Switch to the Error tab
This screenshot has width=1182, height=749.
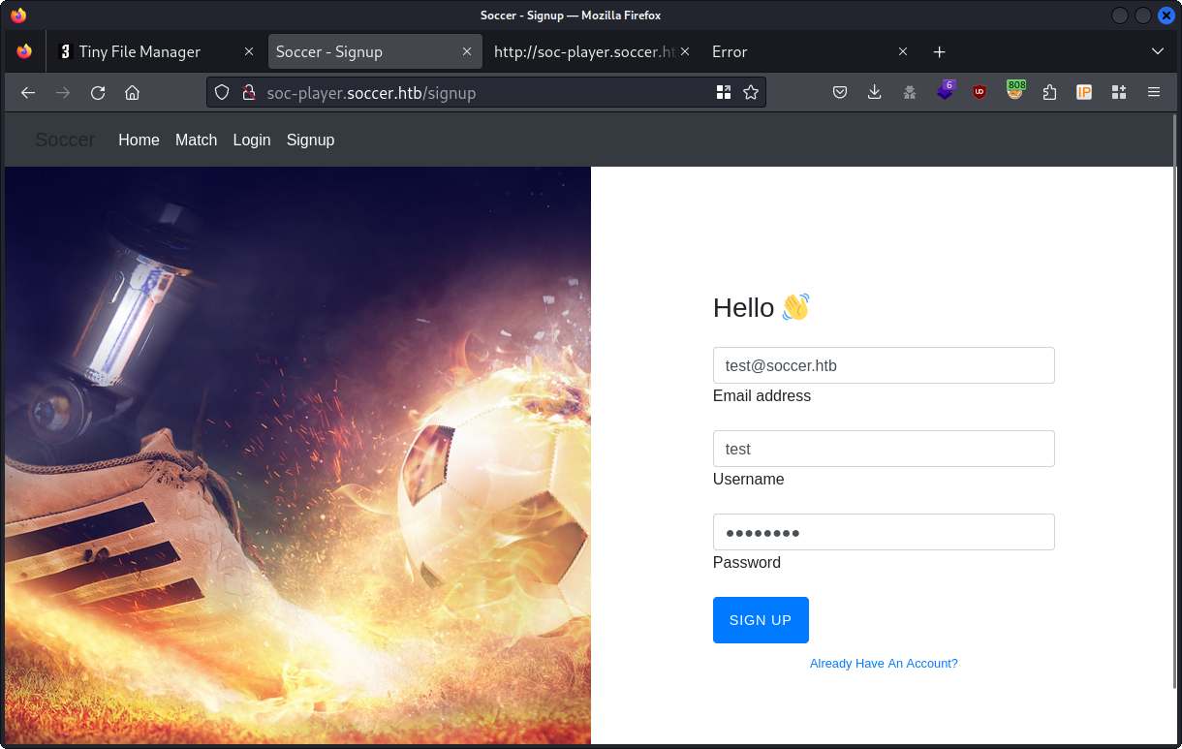coord(730,52)
